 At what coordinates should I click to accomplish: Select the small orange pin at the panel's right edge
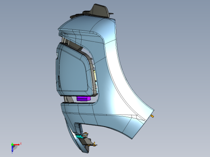pyautogui.click(x=152, y=116)
